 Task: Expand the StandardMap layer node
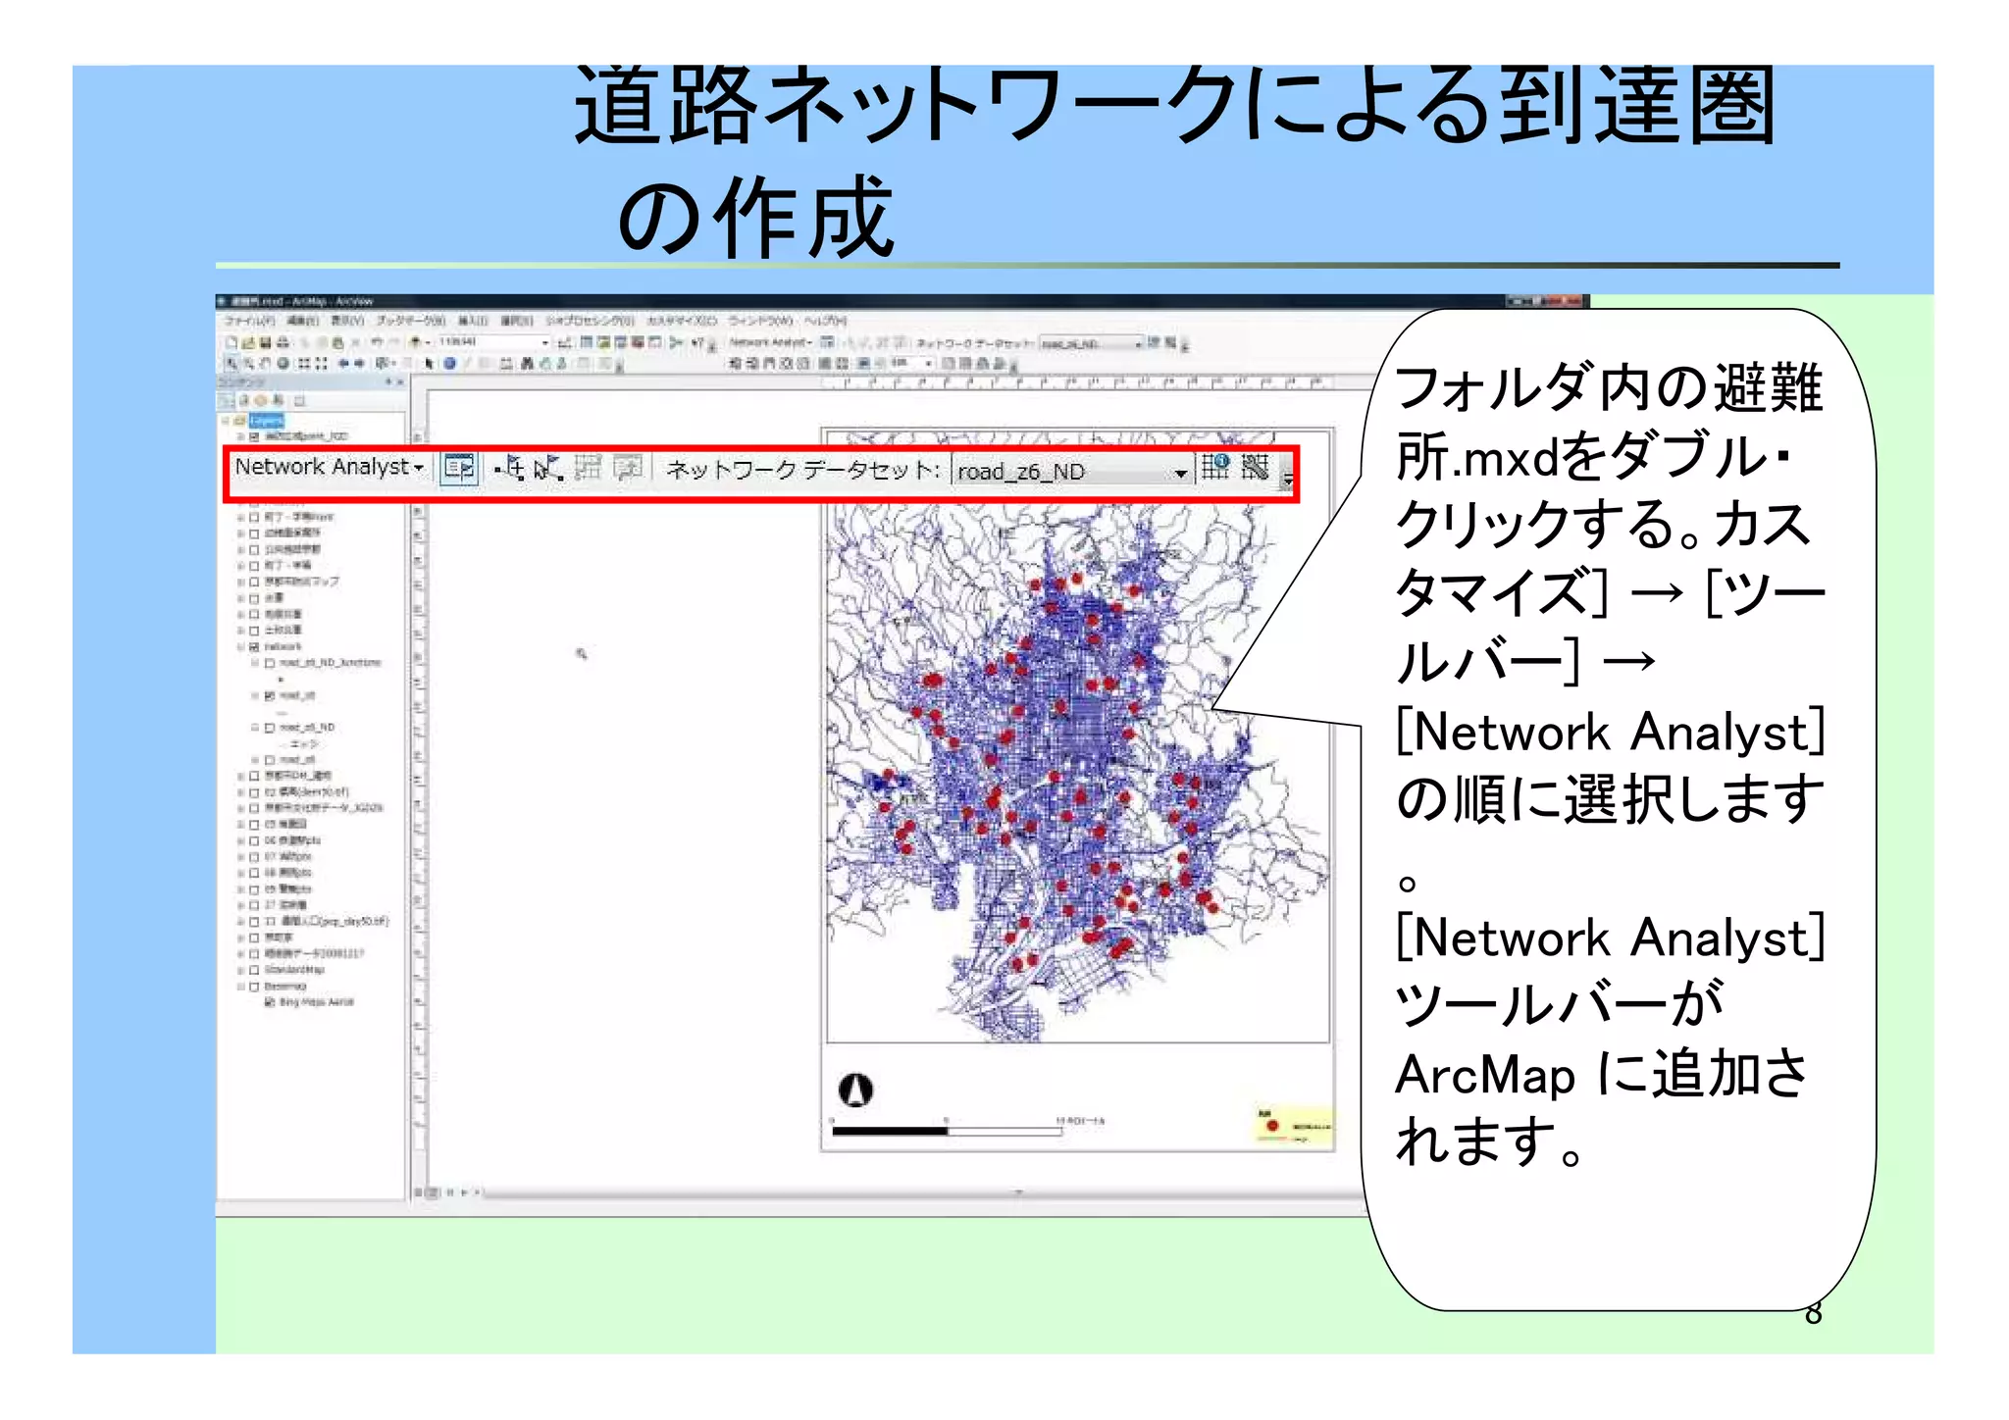(240, 970)
